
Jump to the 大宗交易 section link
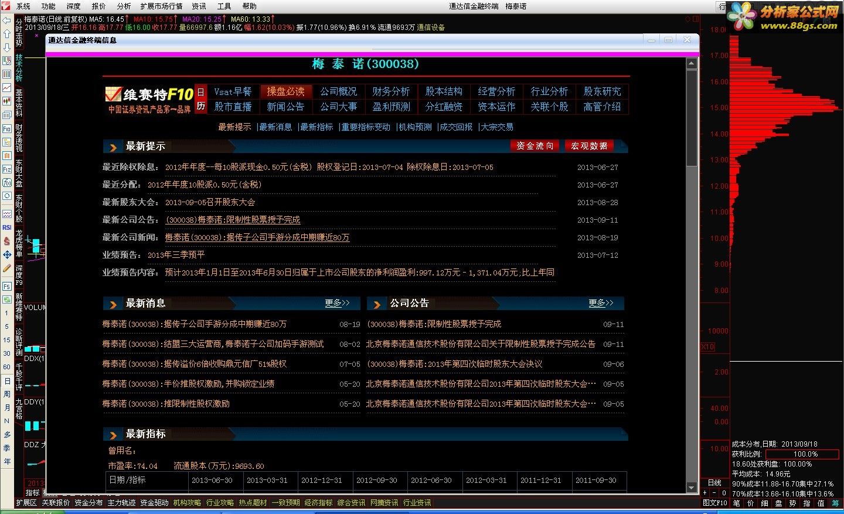497,127
